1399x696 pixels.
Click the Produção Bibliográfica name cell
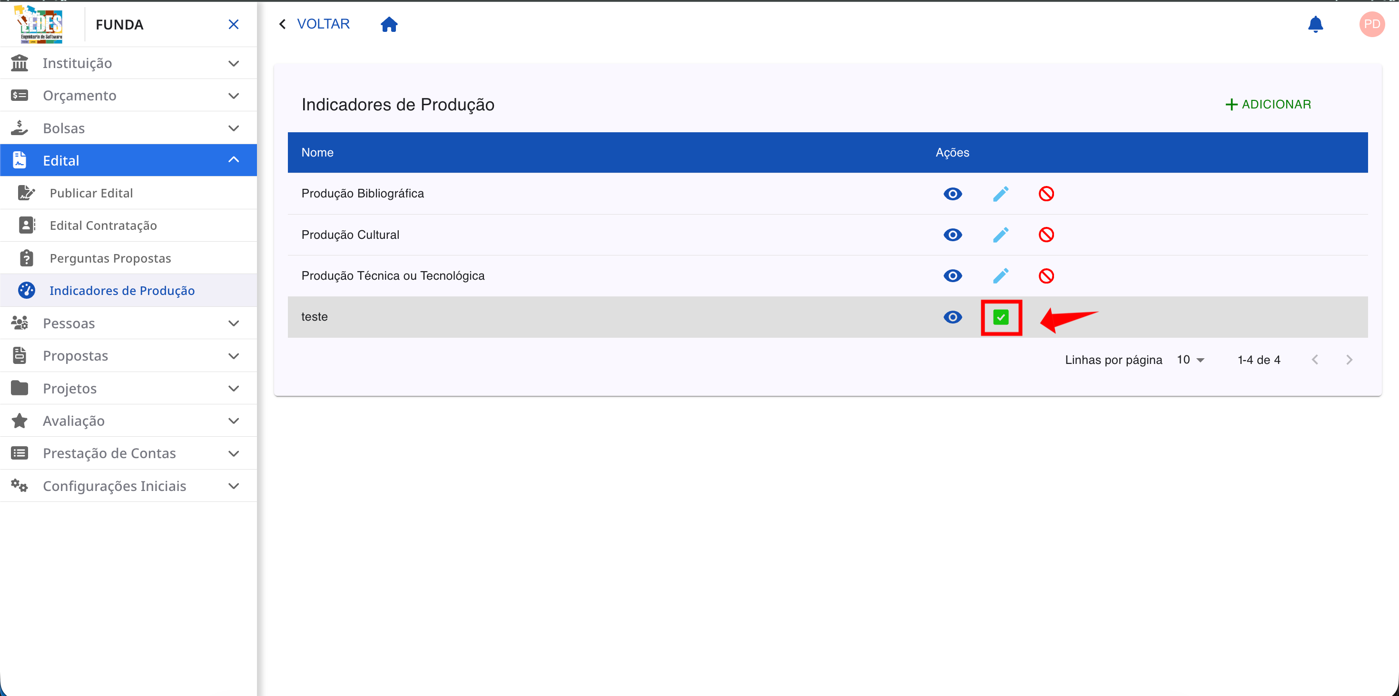363,193
